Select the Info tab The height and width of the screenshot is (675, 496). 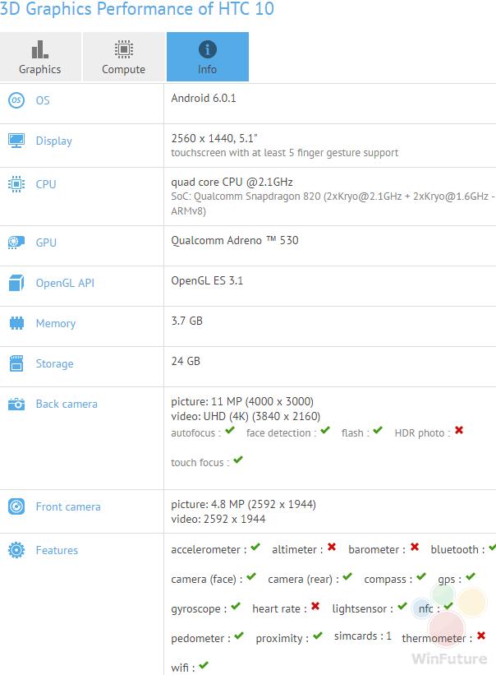pyautogui.click(x=208, y=57)
